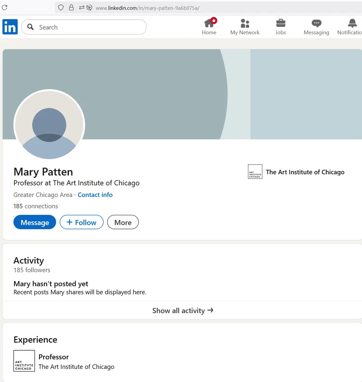Click the Experience section heading
This screenshot has height=382, width=362.
coord(35,339)
